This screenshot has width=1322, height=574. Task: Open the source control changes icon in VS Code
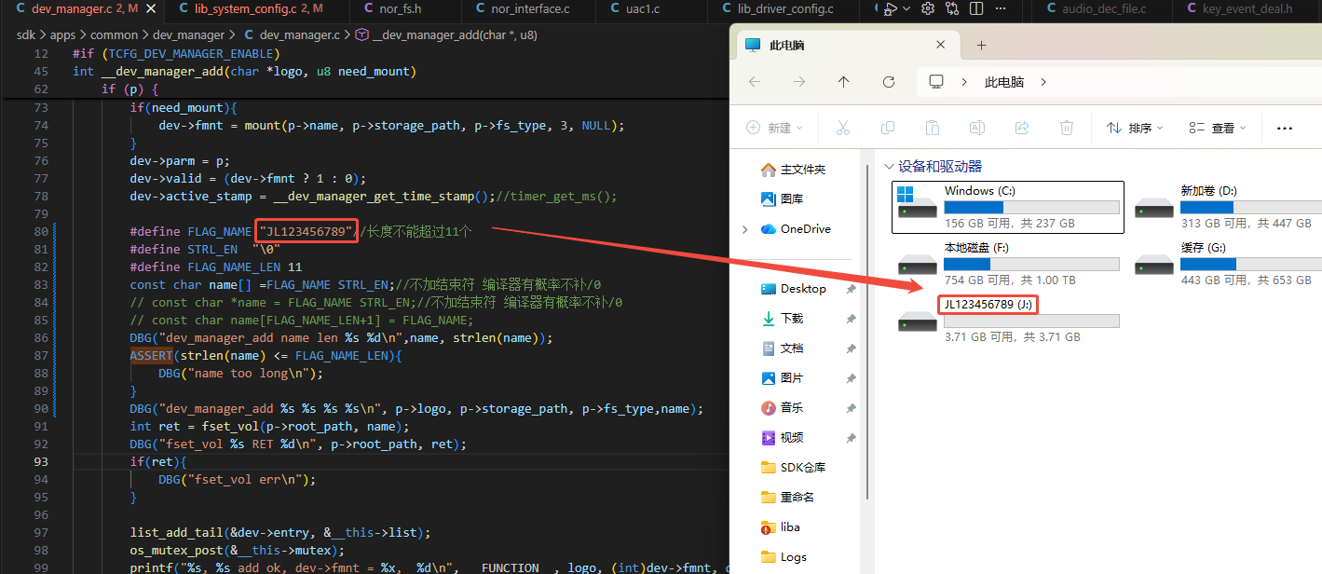(x=952, y=9)
